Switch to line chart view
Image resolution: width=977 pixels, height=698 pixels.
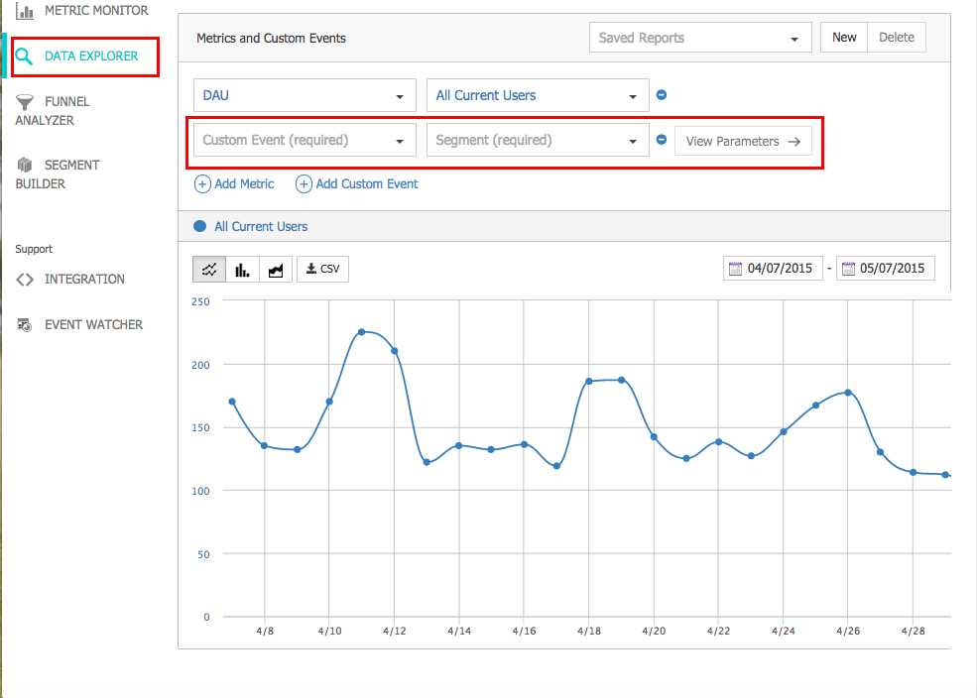click(209, 269)
